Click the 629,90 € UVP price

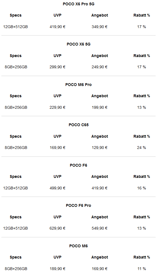pos(57,228)
